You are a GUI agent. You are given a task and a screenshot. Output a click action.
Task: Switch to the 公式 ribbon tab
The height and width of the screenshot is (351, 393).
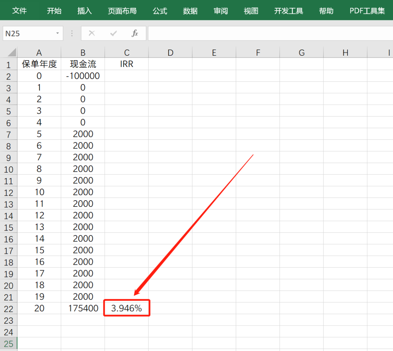[159, 11]
